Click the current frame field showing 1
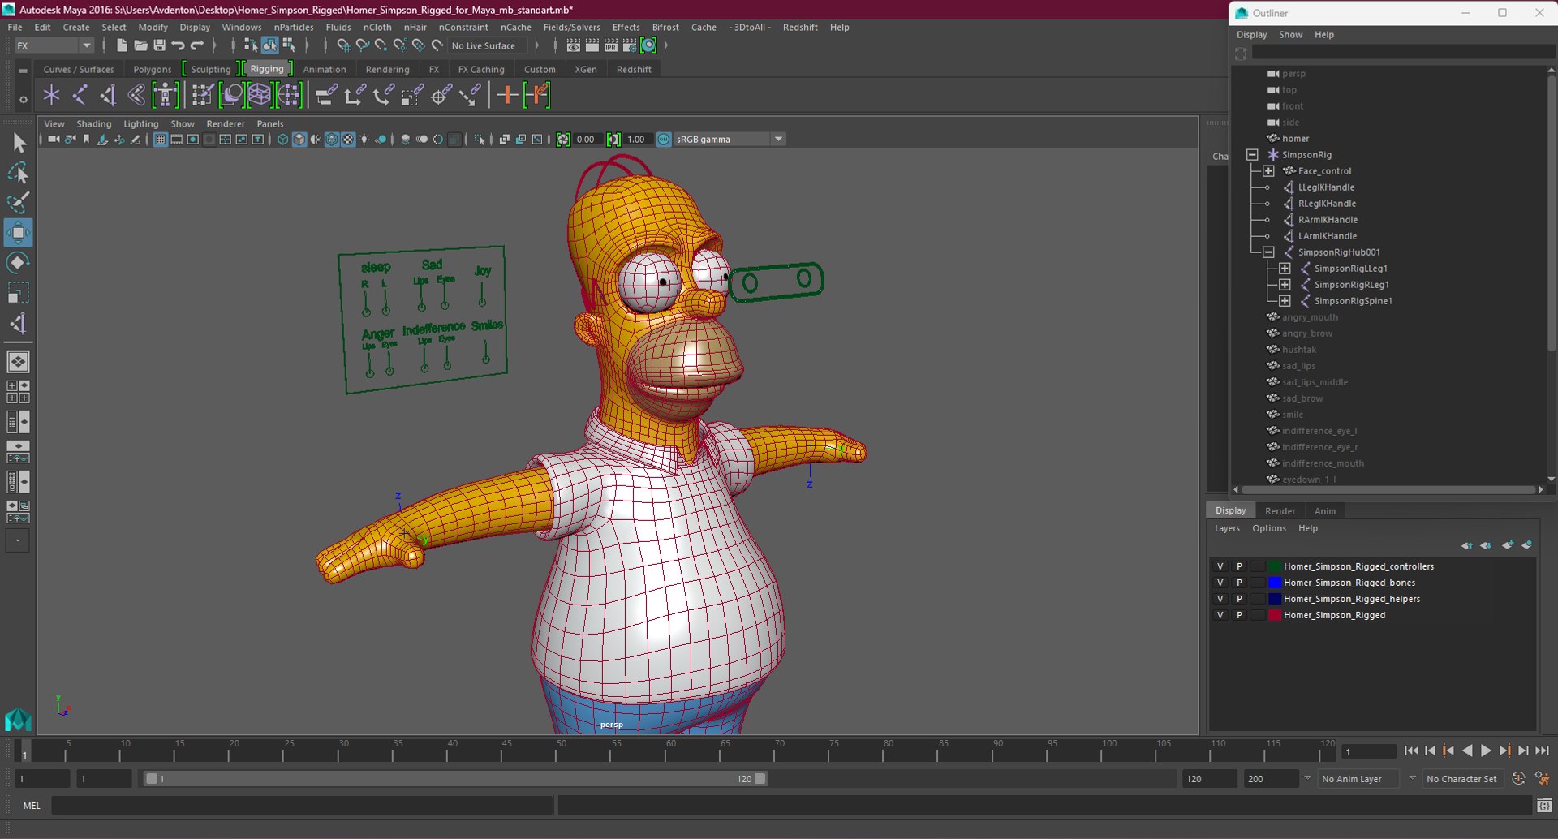The image size is (1558, 839). (1368, 751)
